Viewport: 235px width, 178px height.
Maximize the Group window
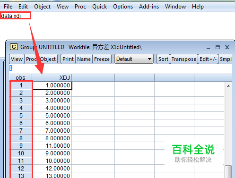[x=218, y=47]
